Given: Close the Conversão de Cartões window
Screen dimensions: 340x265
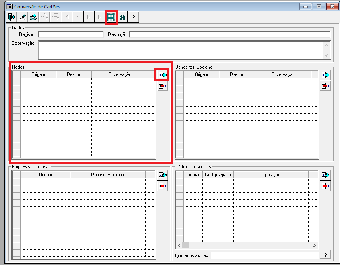Looking at the screenshot, I should click(332, 6).
